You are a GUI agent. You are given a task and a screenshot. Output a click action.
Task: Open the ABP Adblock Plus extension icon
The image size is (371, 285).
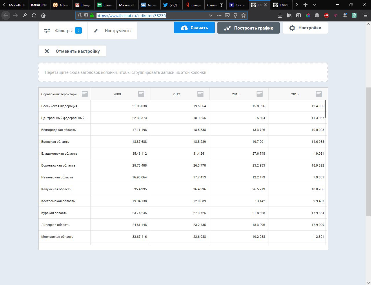(x=326, y=15)
